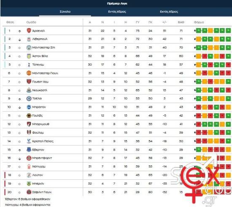This screenshot has width=232, height=207.
Task: Open the Άστον Βίλα team link
Action: (40, 56)
